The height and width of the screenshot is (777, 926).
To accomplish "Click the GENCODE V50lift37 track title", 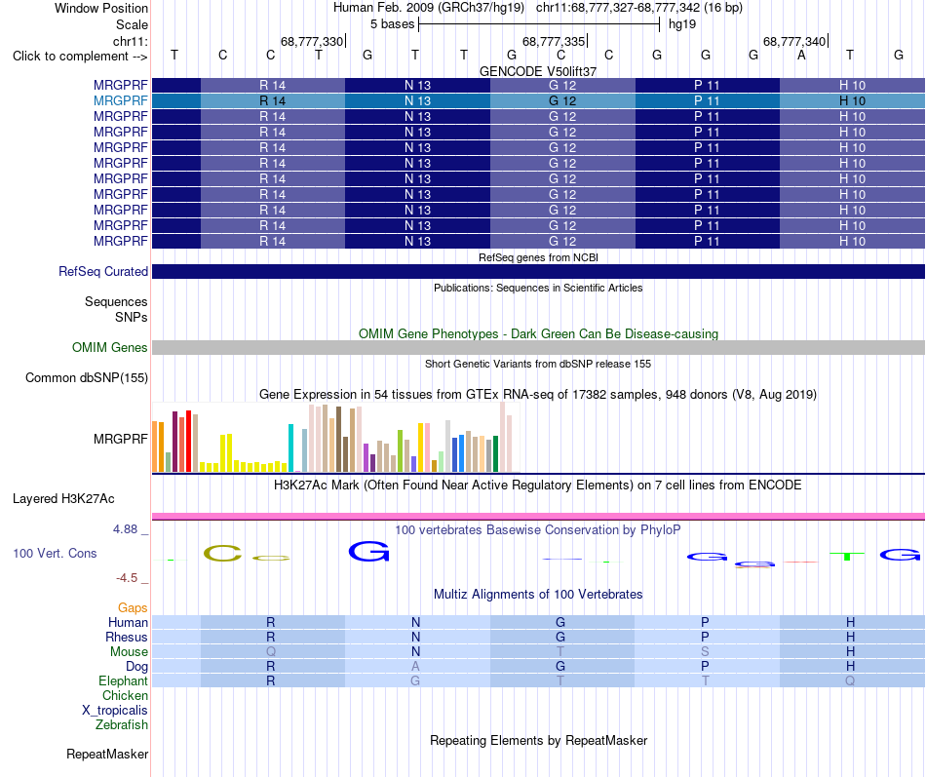I will click(538, 71).
